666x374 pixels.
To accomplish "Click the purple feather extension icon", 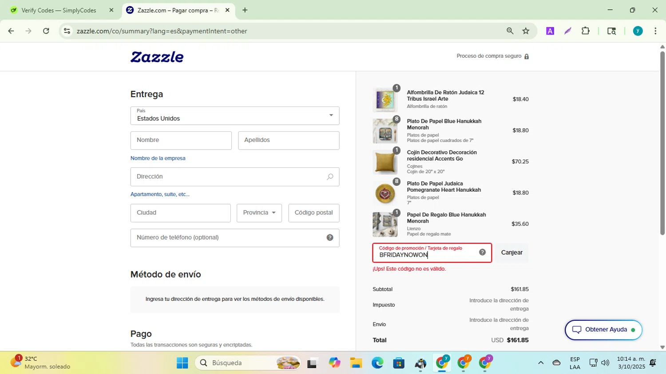I will pos(568,31).
